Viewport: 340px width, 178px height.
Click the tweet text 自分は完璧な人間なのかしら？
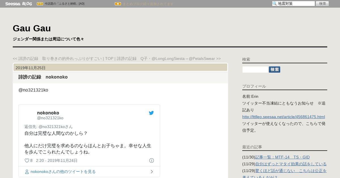click(x=56, y=133)
